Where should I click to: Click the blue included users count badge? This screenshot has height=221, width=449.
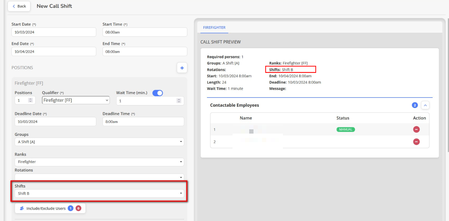[70, 208]
